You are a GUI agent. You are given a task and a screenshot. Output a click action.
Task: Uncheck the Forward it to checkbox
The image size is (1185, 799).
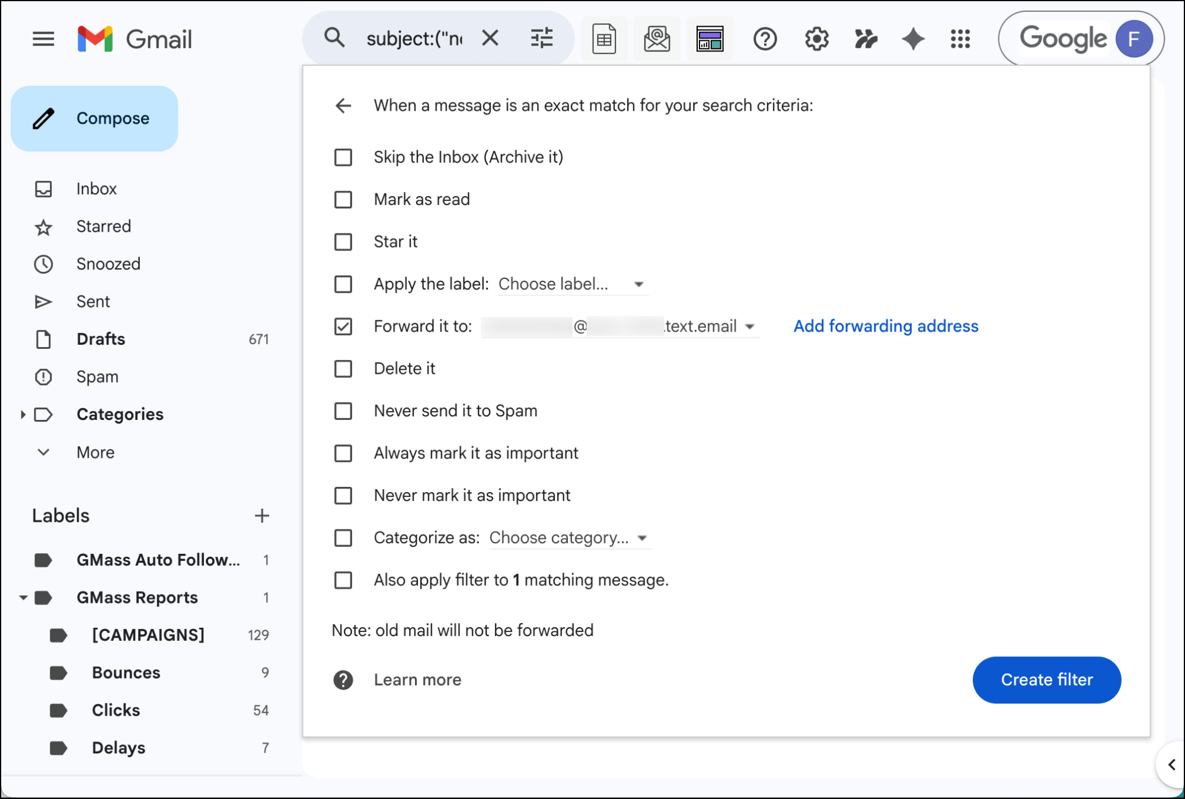click(343, 326)
